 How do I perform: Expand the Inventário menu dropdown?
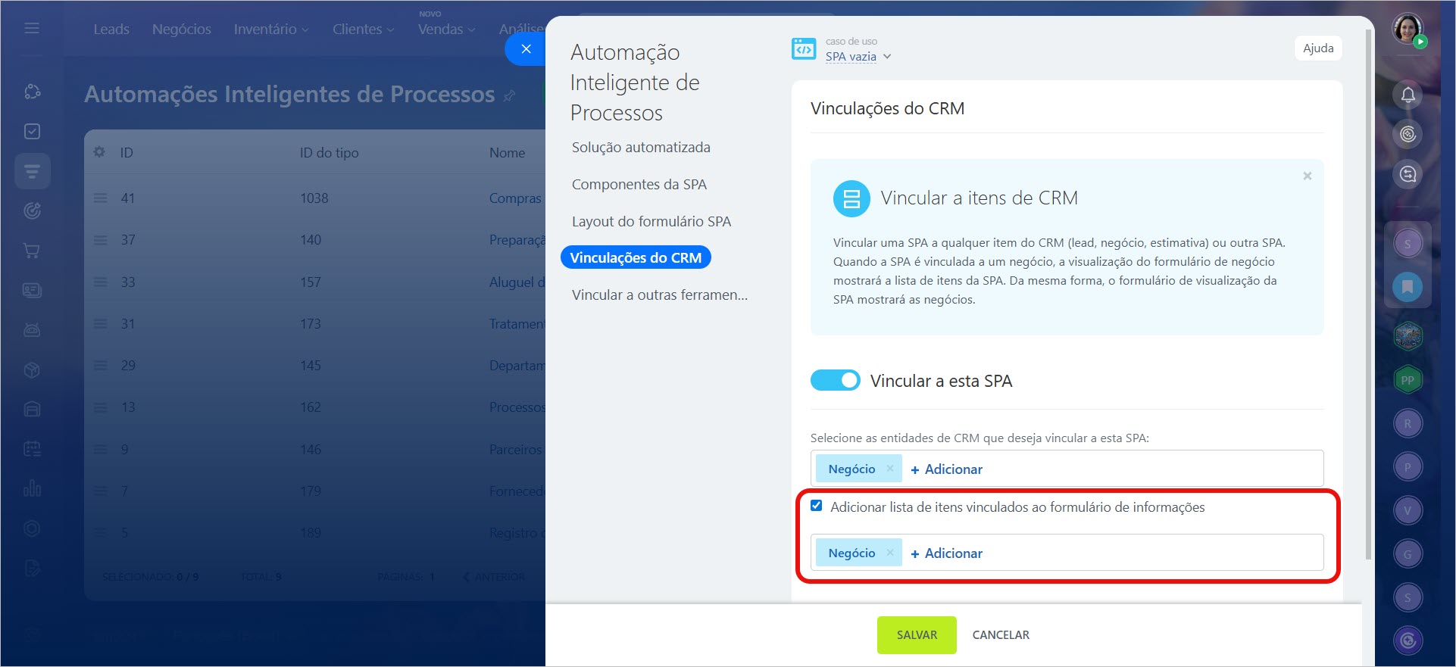pyautogui.click(x=270, y=30)
